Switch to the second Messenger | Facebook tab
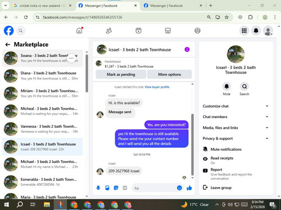This screenshot has width=281, height=210. [x=173, y=6]
